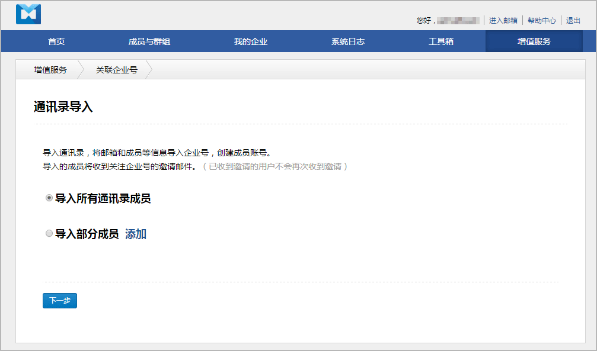The height and width of the screenshot is (351, 597).
Task: Click the 通讯录导入 page heading
Action: [x=63, y=107]
